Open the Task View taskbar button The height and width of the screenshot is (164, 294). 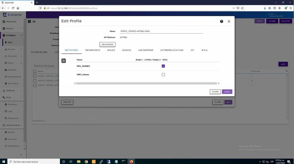click(71, 162)
